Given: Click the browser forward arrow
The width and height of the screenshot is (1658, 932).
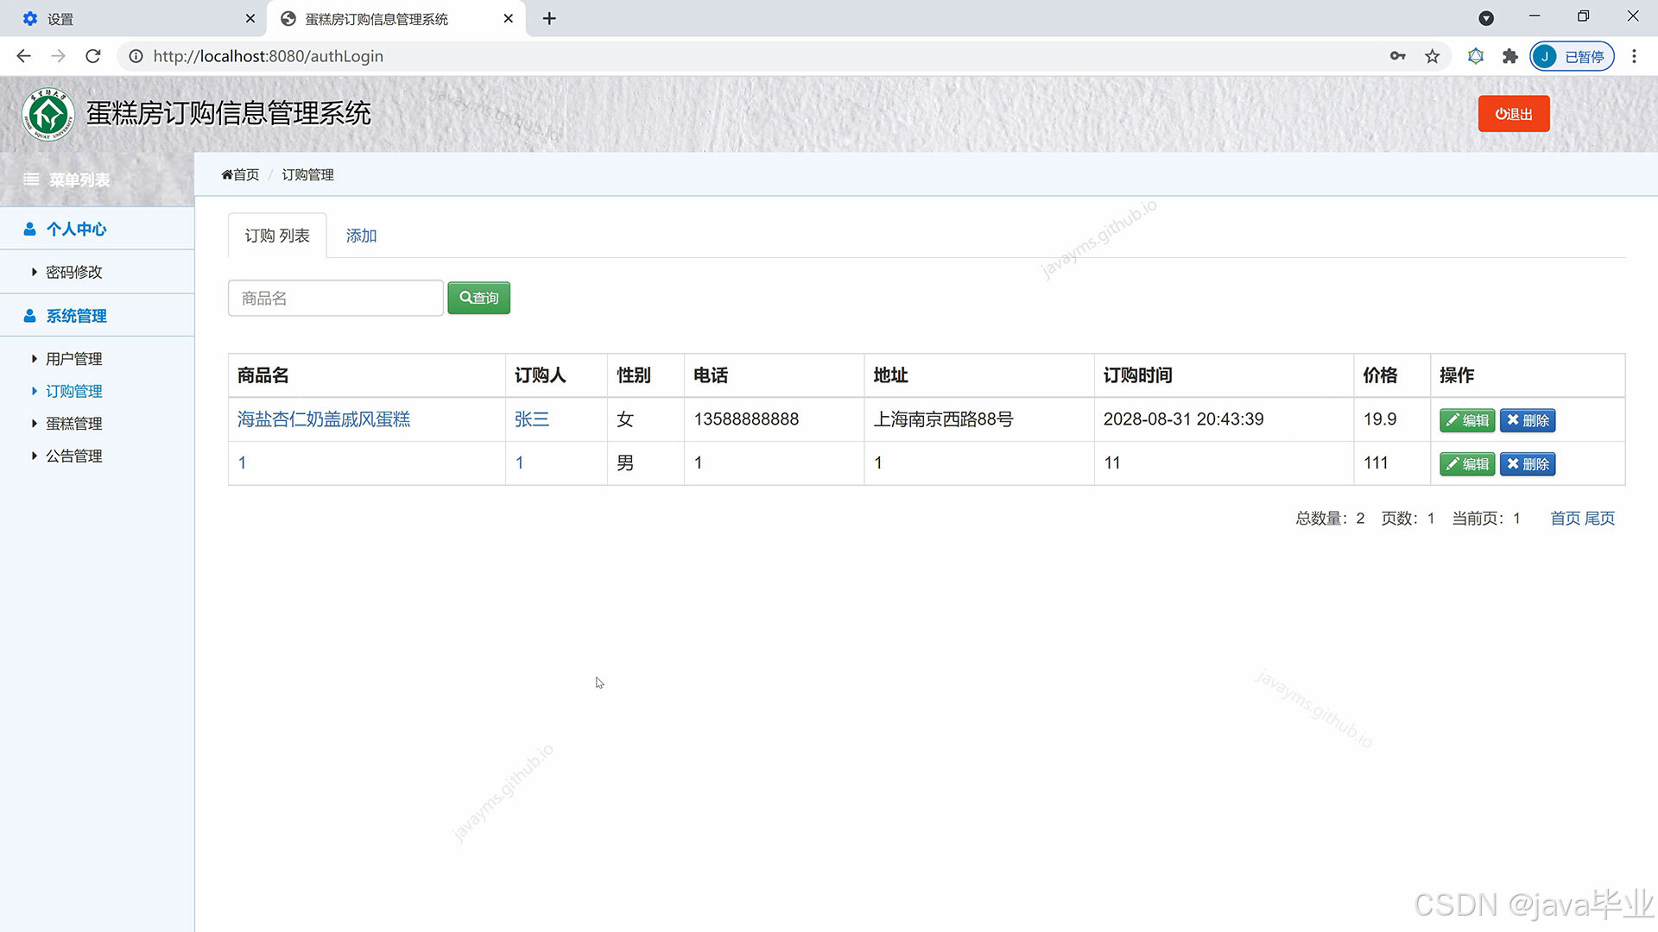Looking at the screenshot, I should tap(58, 56).
